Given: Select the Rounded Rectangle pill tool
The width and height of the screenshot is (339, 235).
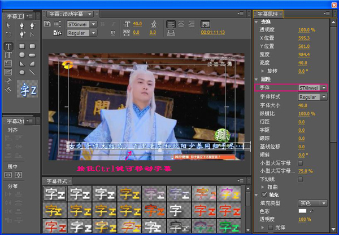Looking at the screenshot, I should tap(32, 55).
